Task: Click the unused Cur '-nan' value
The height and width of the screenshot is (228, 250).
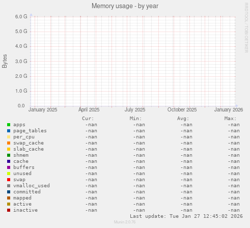Action: (91, 174)
